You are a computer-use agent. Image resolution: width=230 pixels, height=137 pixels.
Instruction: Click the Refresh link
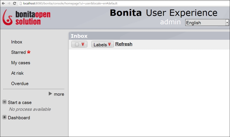coord(124,44)
